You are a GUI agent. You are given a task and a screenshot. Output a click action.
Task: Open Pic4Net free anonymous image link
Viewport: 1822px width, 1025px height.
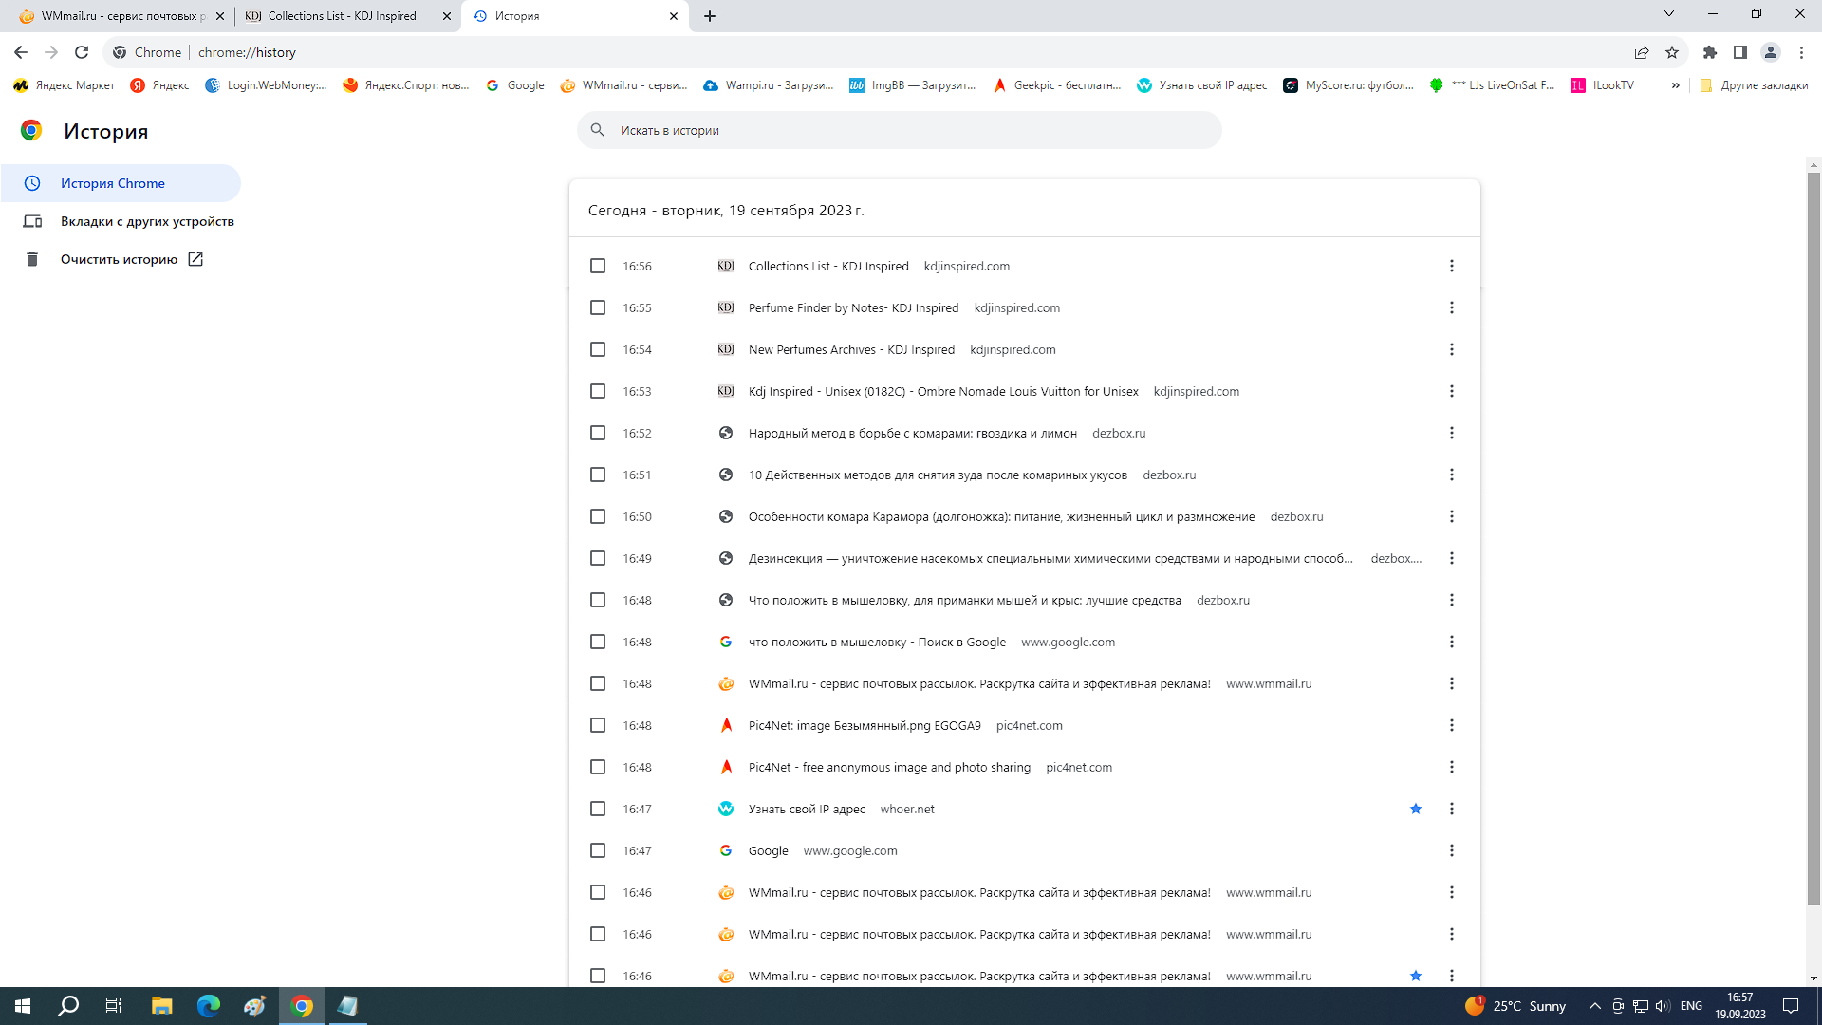click(889, 767)
